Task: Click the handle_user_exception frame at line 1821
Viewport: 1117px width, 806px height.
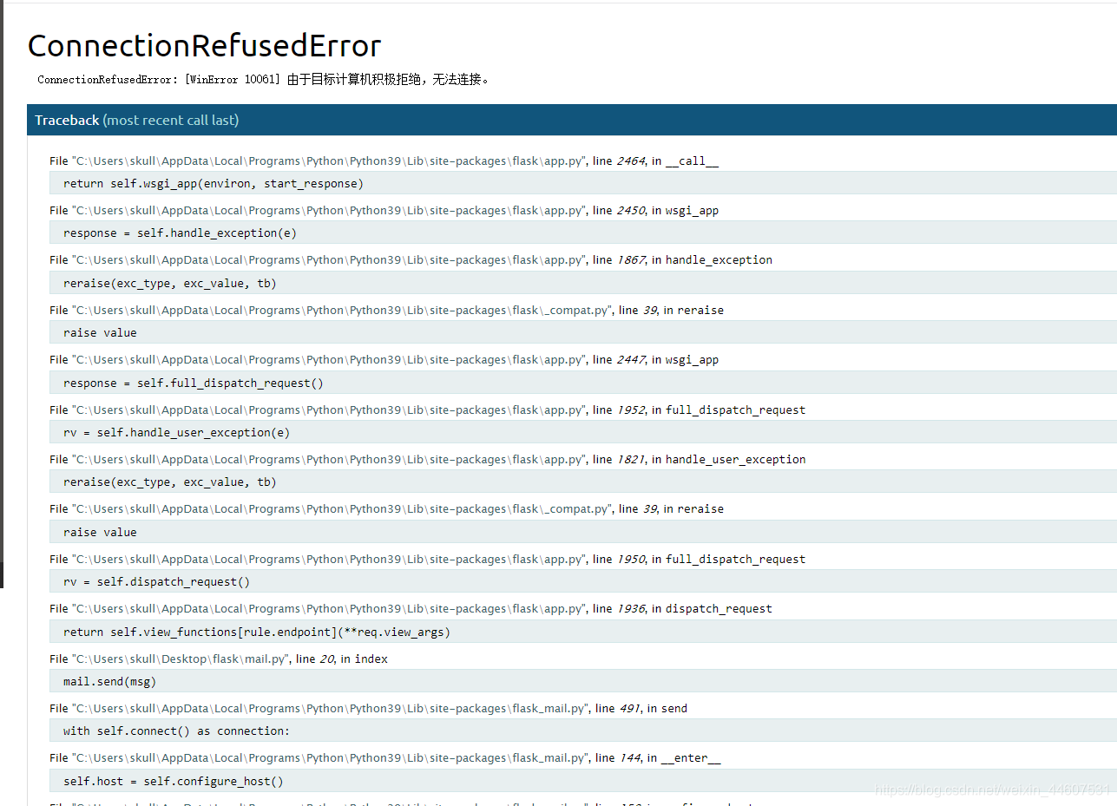Action: point(425,459)
